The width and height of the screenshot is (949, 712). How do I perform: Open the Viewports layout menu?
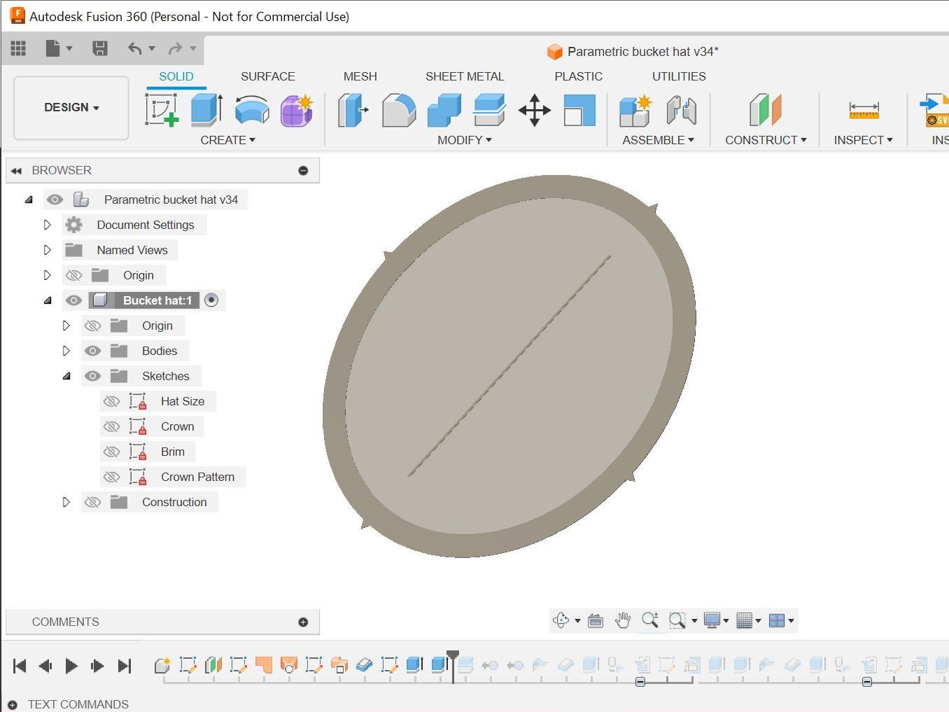776,620
